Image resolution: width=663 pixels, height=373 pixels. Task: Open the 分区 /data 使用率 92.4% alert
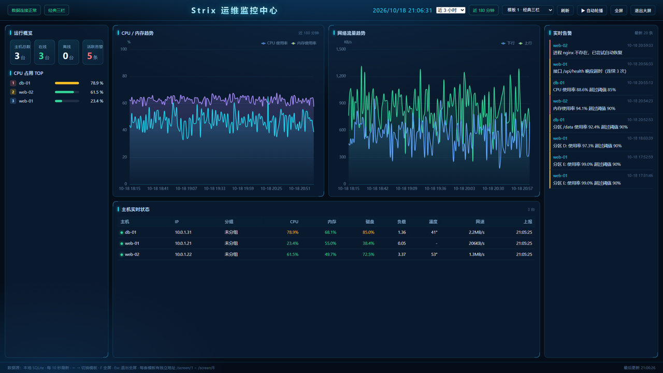point(602,124)
